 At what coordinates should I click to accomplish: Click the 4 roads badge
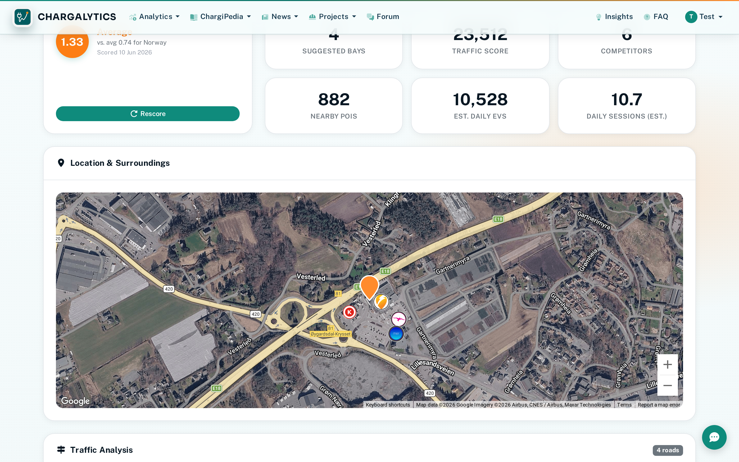668,450
